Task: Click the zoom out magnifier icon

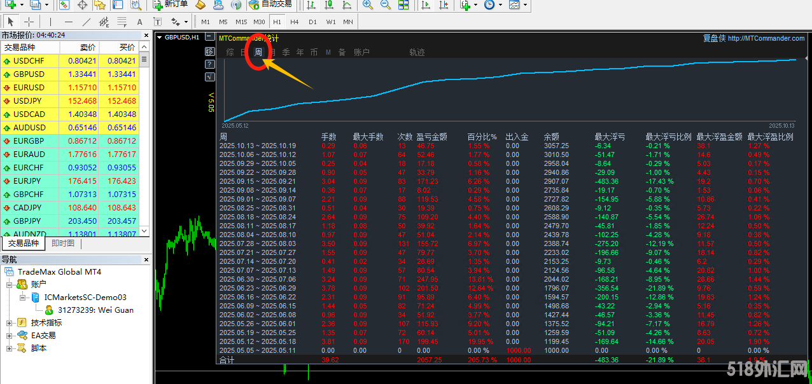Action: coord(386,4)
